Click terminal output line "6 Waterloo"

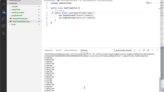pos(49,85)
